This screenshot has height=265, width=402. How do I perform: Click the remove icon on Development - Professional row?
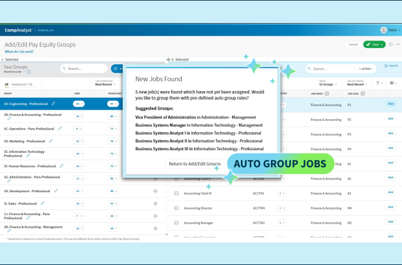coord(155,191)
